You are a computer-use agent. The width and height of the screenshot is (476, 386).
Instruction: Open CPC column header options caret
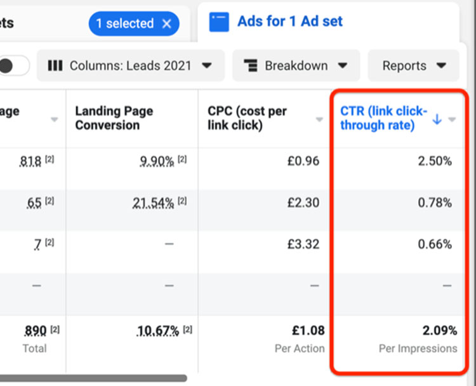(x=319, y=119)
